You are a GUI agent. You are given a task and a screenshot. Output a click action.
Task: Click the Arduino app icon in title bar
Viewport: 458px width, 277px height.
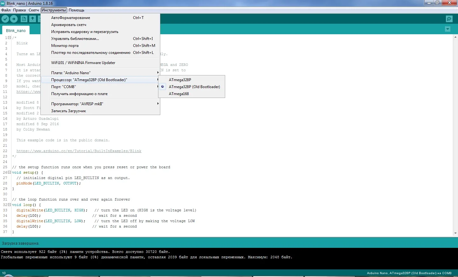coord(3,3)
